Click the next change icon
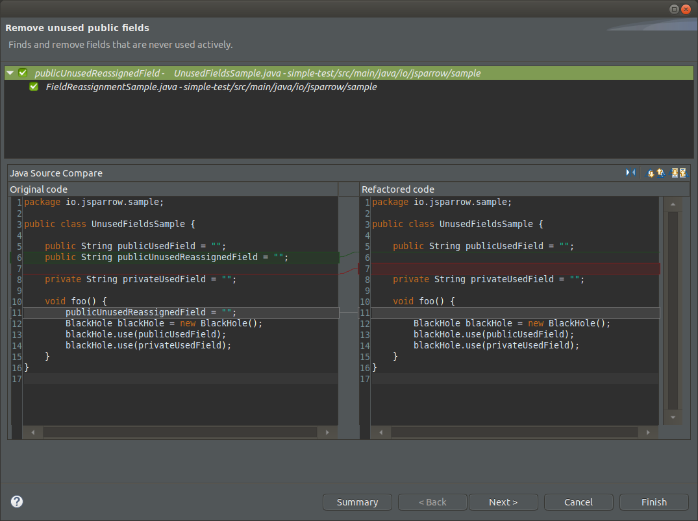This screenshot has height=521, width=698. (x=675, y=173)
